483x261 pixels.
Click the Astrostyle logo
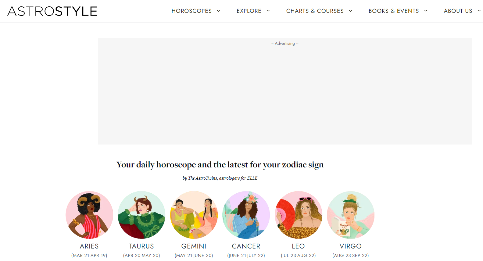(52, 11)
